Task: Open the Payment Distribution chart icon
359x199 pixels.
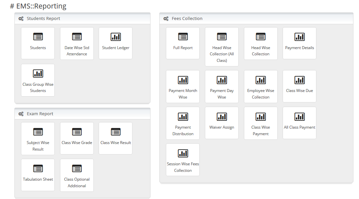Action: 183,117
